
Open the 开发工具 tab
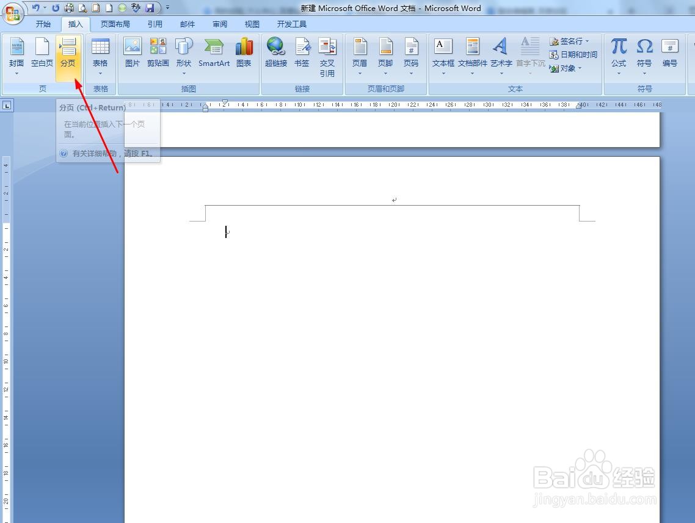pos(292,24)
